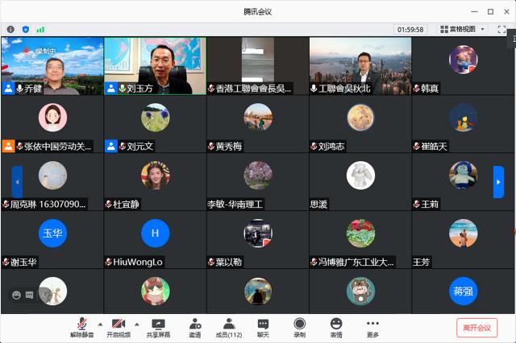516x343 pixels.
Task: Check the green network signal indicator
Action: coord(40,29)
